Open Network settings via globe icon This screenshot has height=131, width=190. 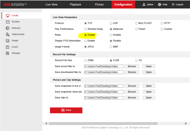click(x=8, y=28)
